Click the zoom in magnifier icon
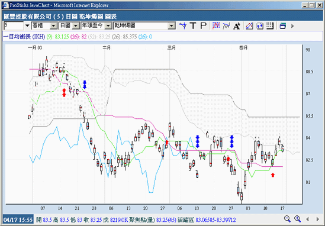 [297, 219]
